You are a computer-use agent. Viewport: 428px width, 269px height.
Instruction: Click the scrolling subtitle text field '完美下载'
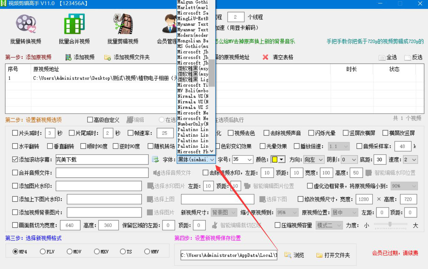click(102, 159)
